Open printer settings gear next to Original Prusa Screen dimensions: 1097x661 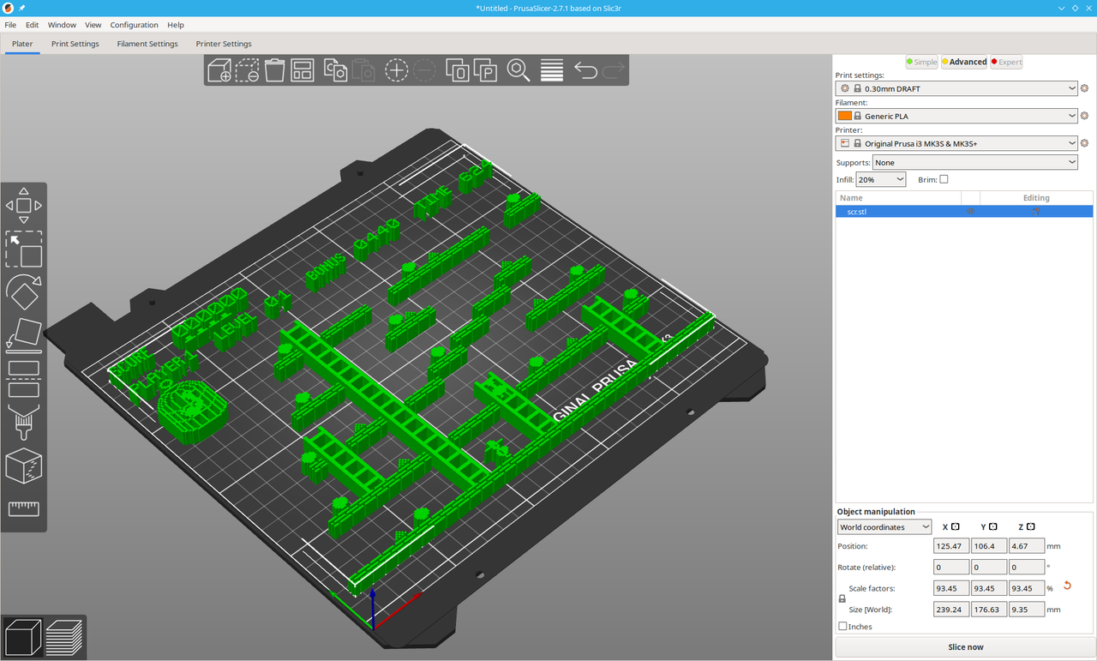click(1084, 143)
